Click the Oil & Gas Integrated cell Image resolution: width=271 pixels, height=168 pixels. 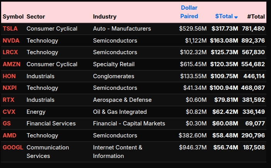coord(120,112)
